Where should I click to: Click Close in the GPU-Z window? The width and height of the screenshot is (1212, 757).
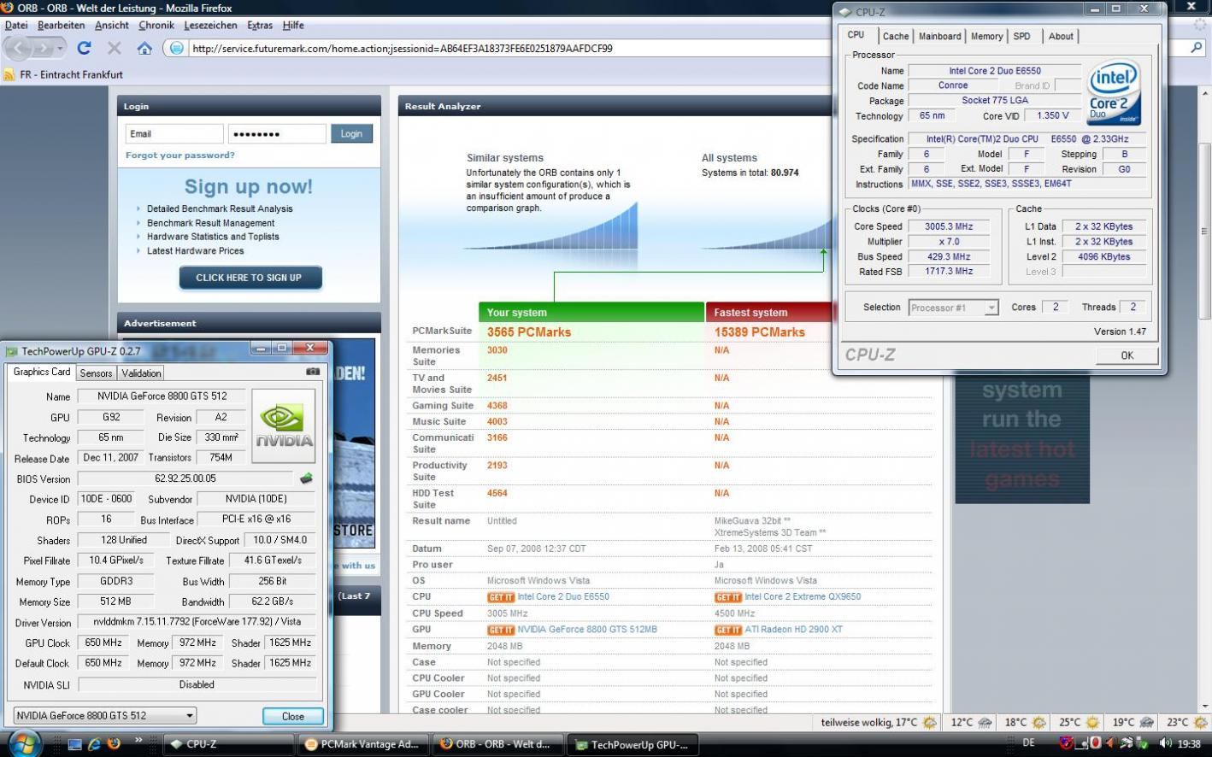pyautogui.click(x=292, y=716)
